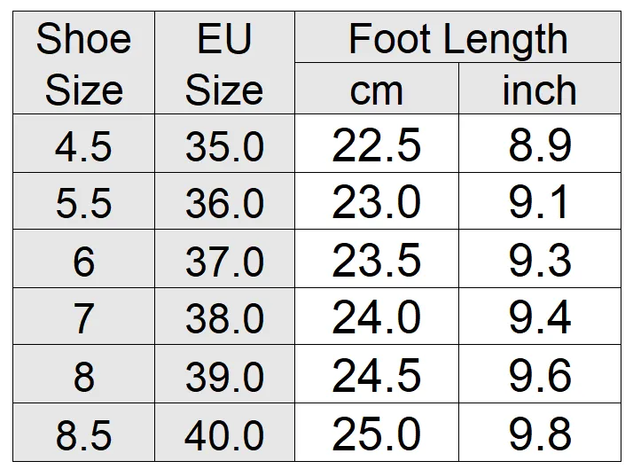The height and width of the screenshot is (469, 633).
Task: Select shoe size 8 cell
Action: tap(83, 374)
